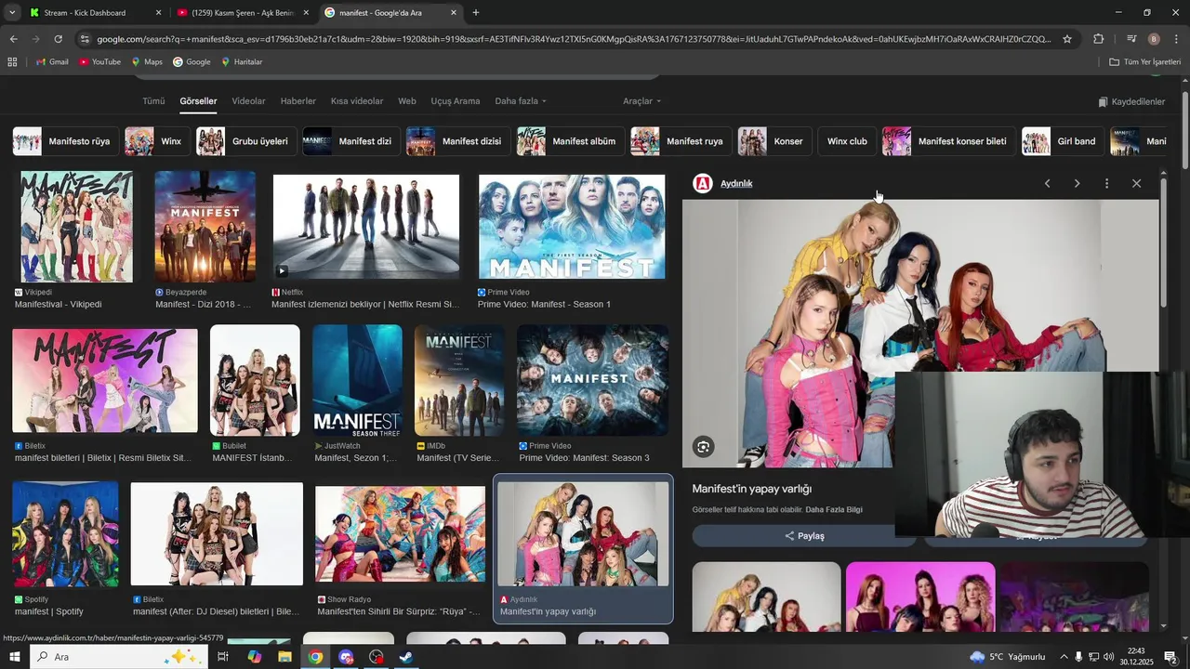The width and height of the screenshot is (1190, 669).
Task: Click the Paylaş share button
Action: [x=804, y=536]
